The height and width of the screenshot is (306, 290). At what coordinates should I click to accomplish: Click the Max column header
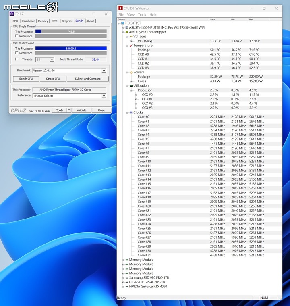[x=259, y=19]
